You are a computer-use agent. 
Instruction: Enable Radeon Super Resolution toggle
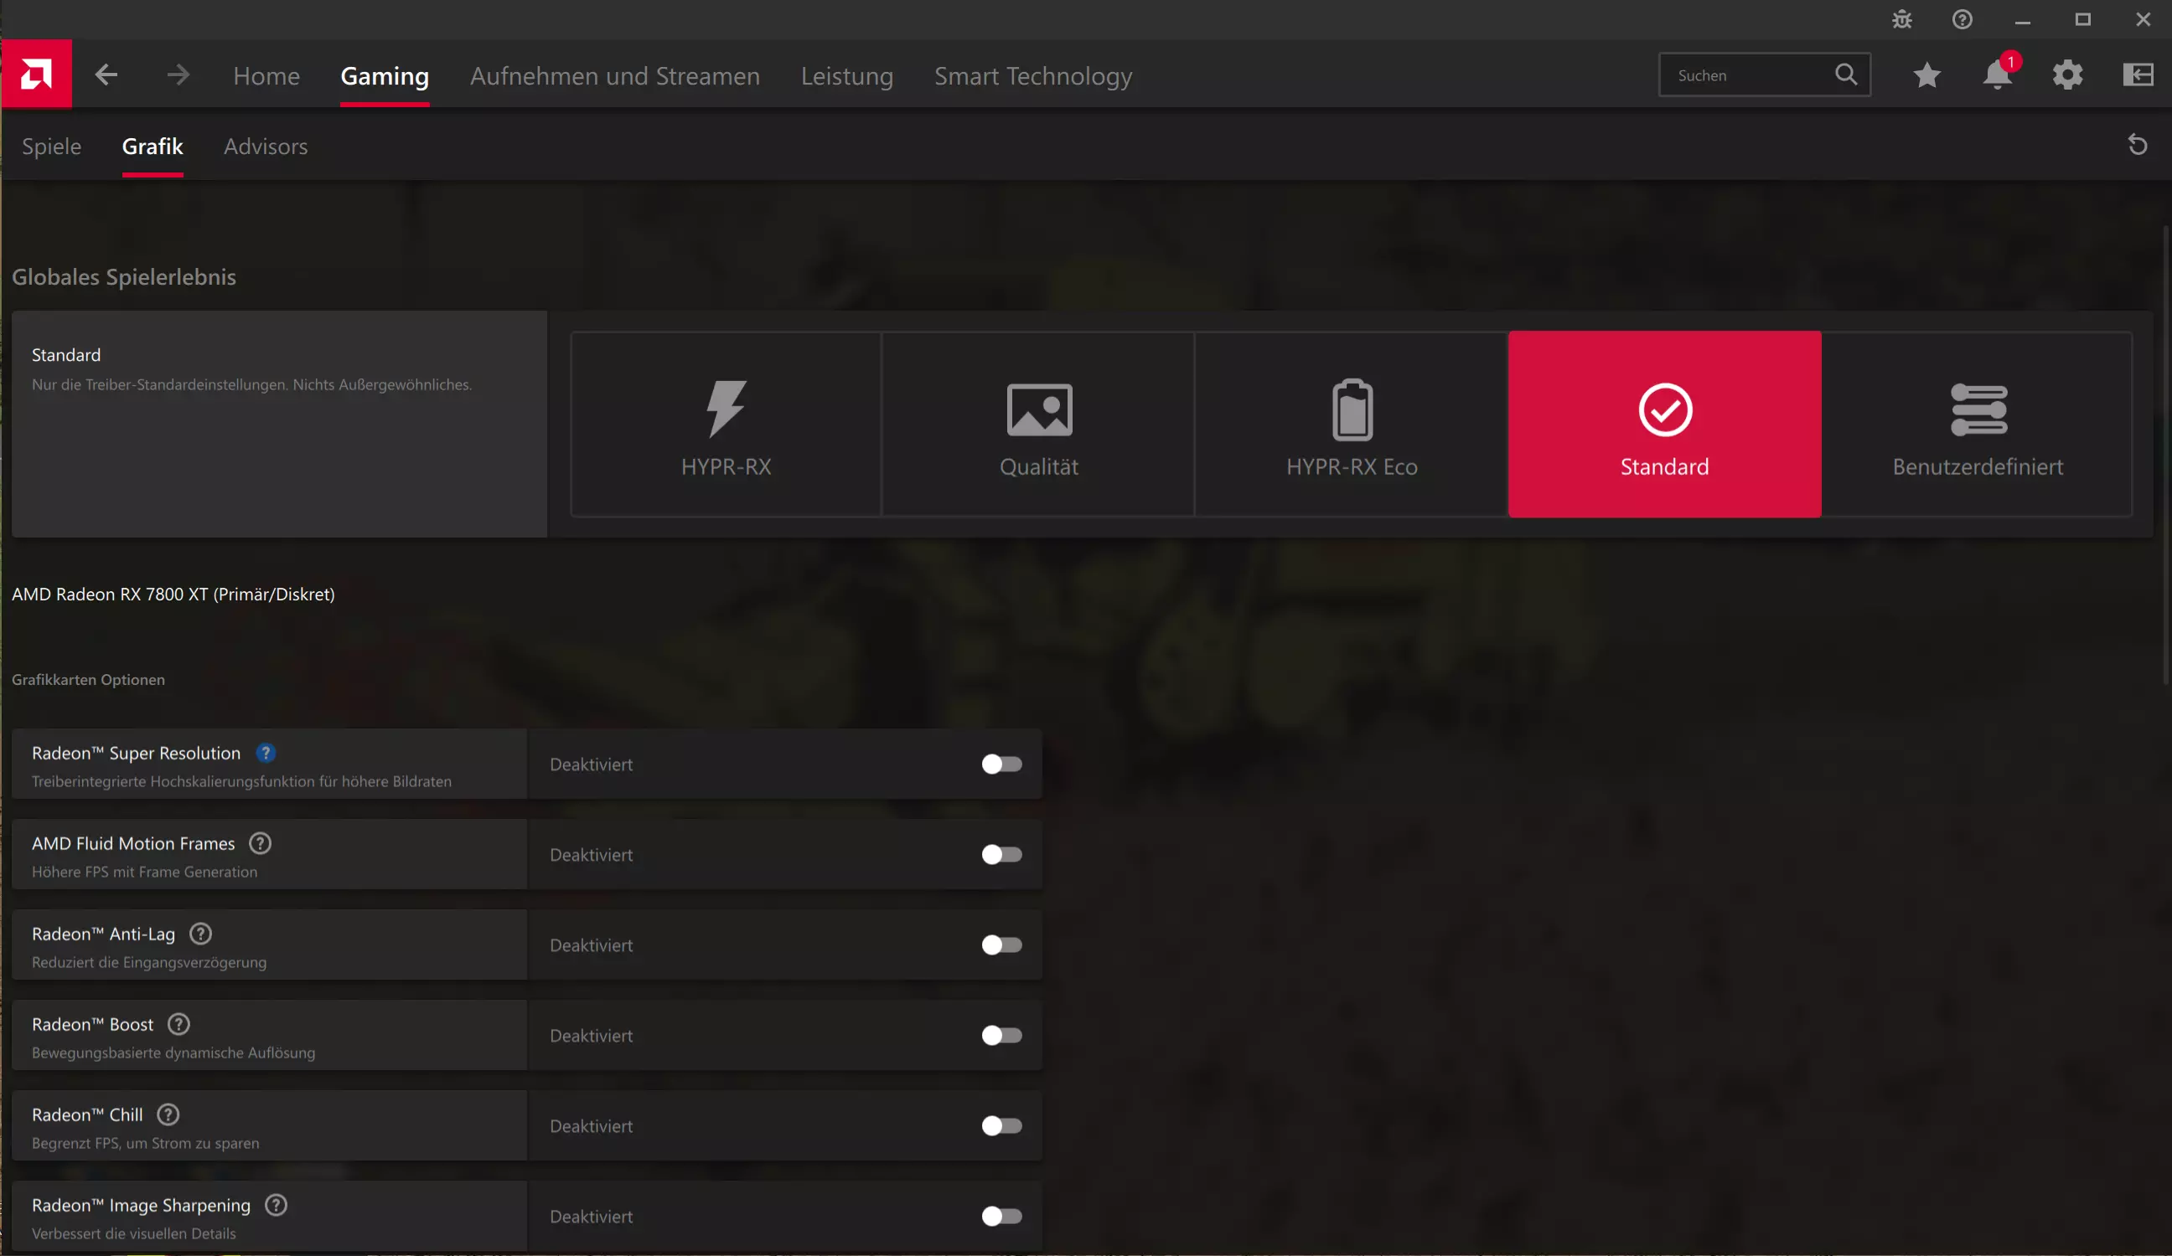pyautogui.click(x=1001, y=764)
